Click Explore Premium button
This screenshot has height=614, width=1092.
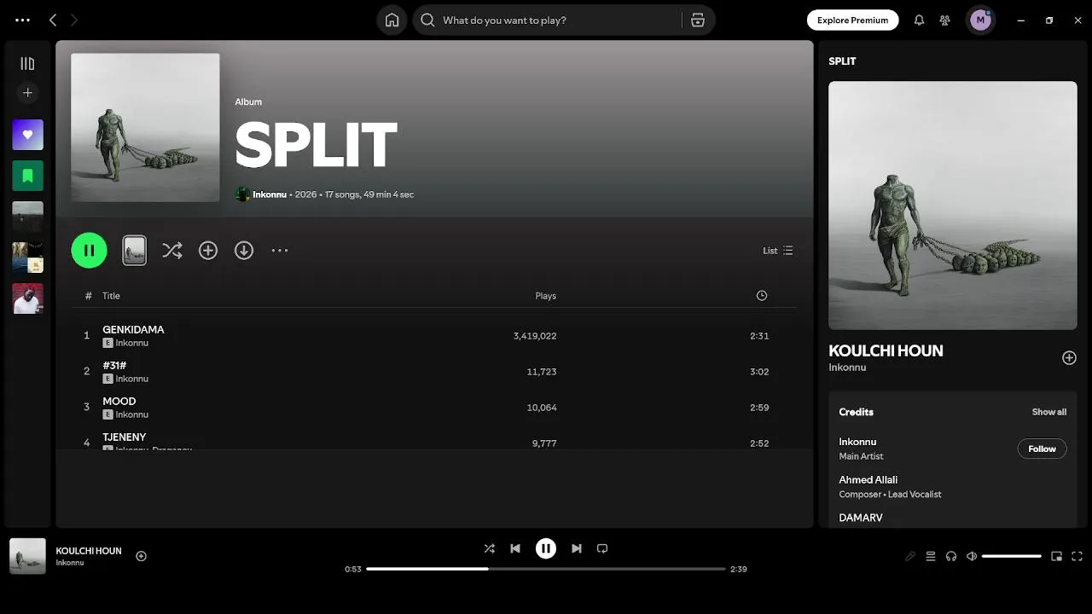click(852, 20)
